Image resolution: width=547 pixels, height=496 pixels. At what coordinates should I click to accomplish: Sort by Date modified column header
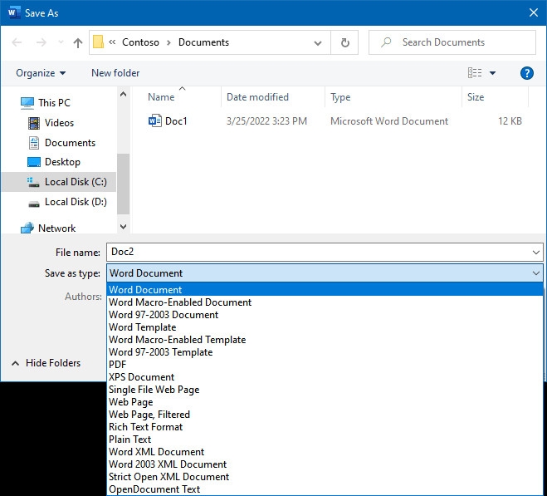(257, 97)
